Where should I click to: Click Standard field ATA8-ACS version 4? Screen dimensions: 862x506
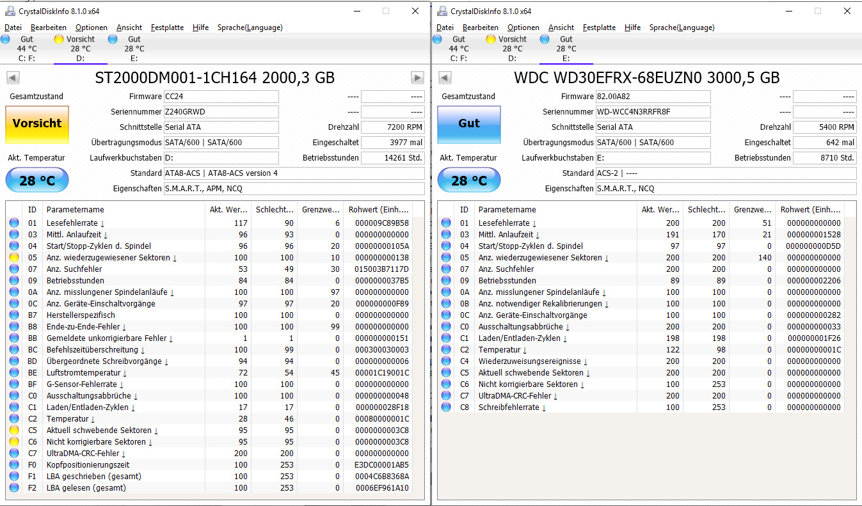294,173
